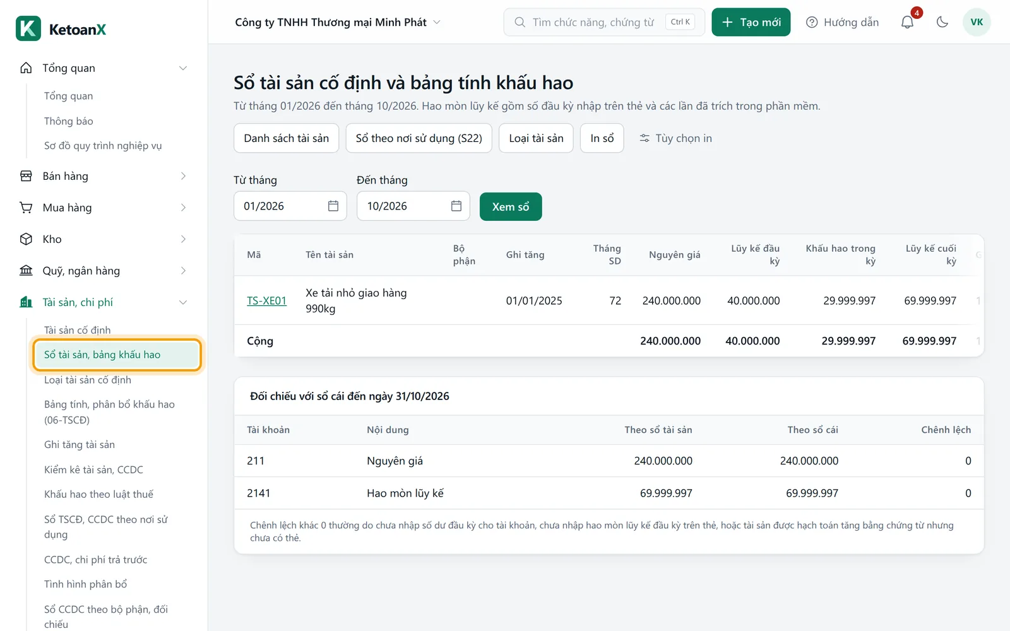Open the company selector dropdown
This screenshot has height=631, width=1010.
point(338,22)
